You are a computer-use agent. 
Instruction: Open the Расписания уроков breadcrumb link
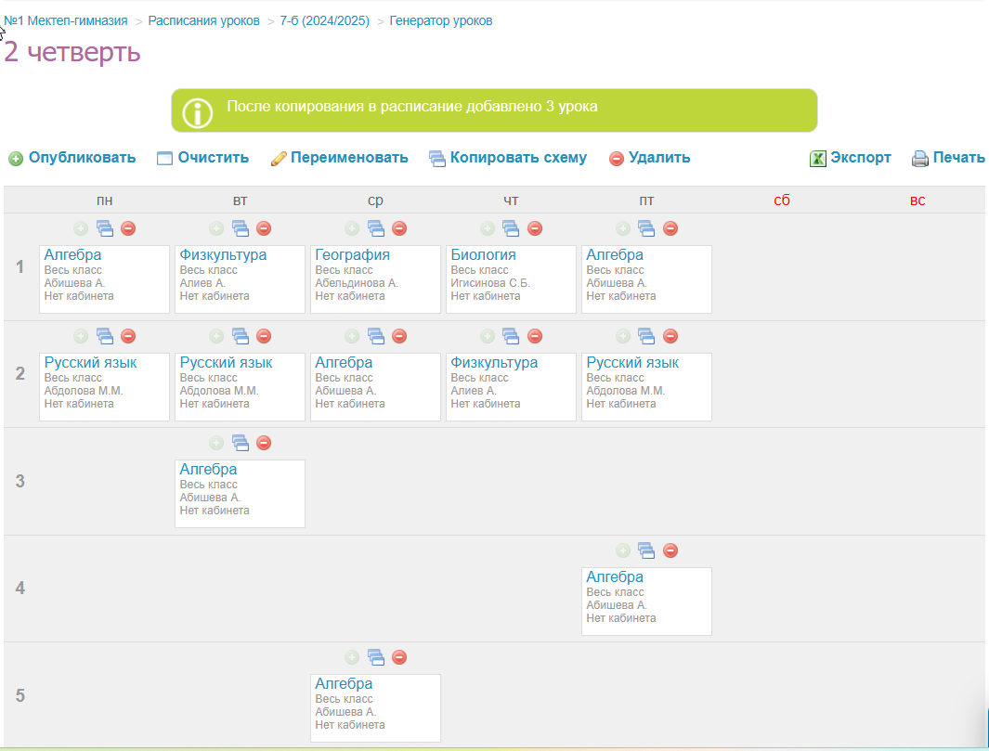coord(204,20)
